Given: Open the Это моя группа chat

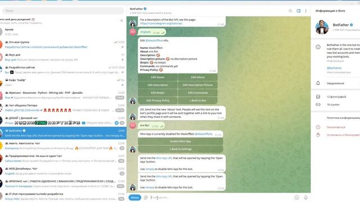Looking at the screenshot, I should click(x=63, y=44).
